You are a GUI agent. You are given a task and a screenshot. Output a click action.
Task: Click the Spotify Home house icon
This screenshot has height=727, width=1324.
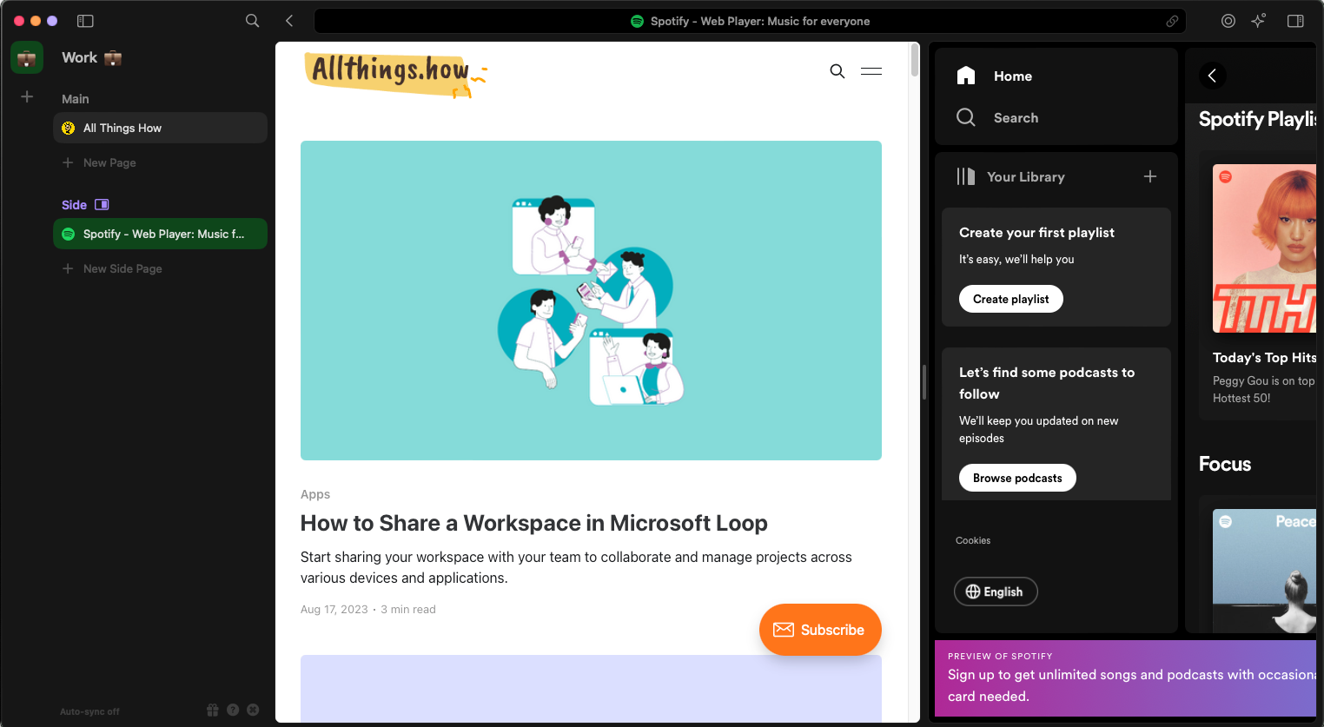coord(966,76)
